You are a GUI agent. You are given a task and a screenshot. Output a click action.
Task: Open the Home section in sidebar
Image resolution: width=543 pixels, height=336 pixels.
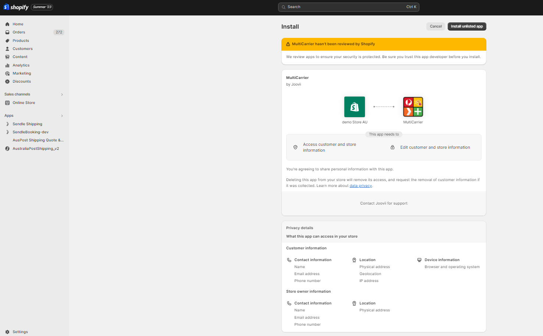(x=17, y=24)
